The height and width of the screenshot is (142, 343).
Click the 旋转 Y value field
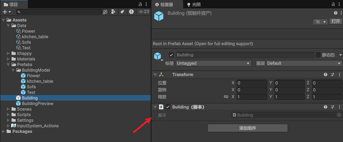pyautogui.click(x=289, y=90)
